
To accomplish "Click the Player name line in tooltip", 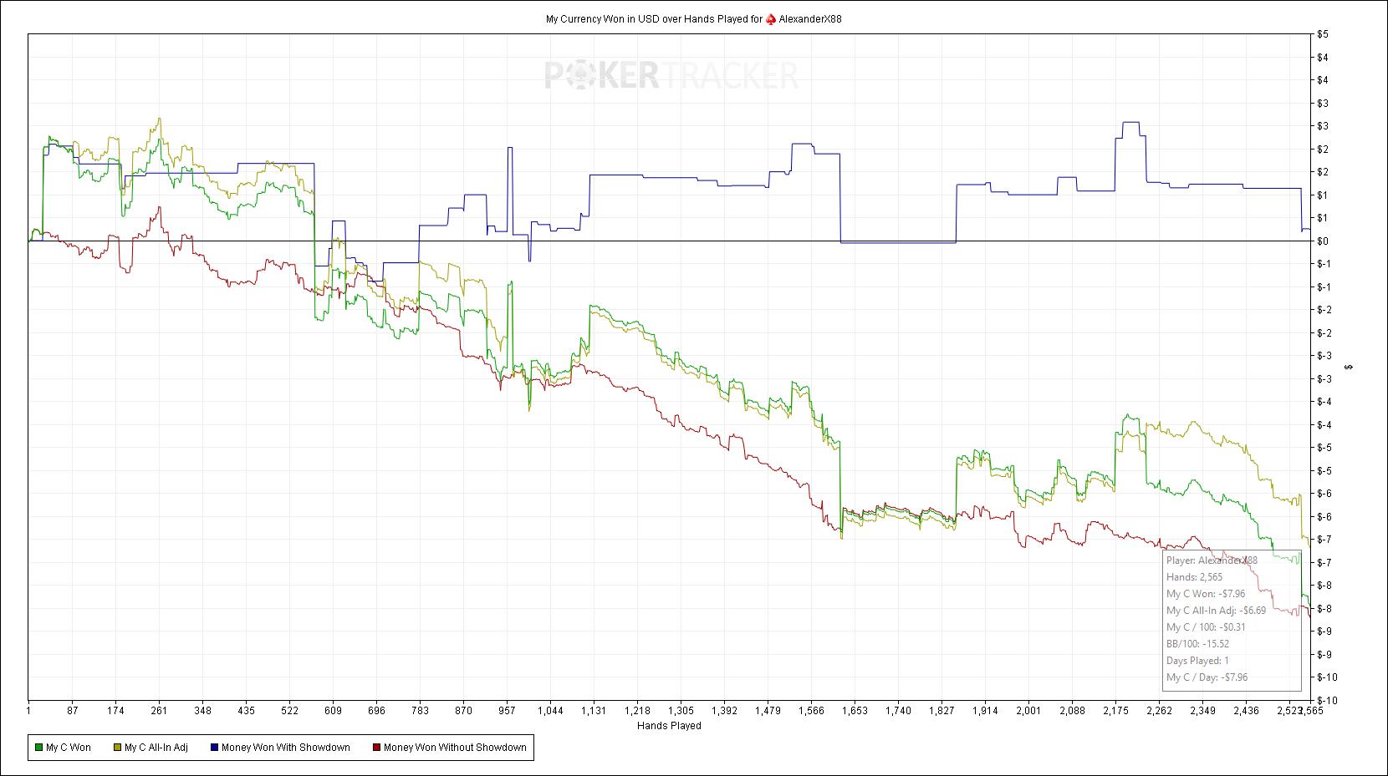I will 1212,560.
